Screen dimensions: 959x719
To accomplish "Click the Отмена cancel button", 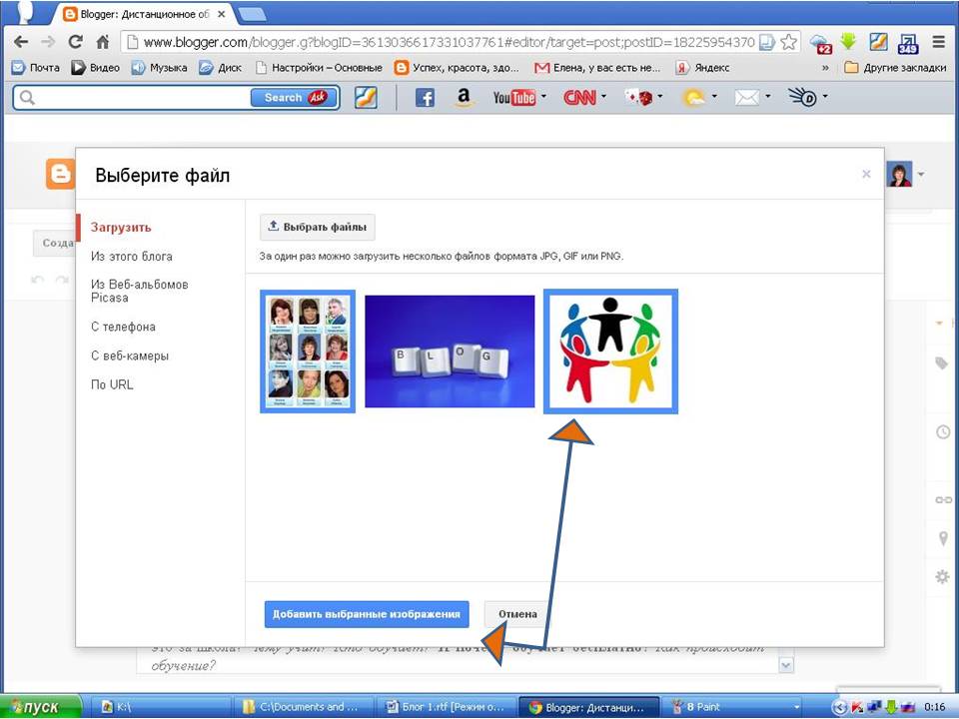I will tap(517, 614).
